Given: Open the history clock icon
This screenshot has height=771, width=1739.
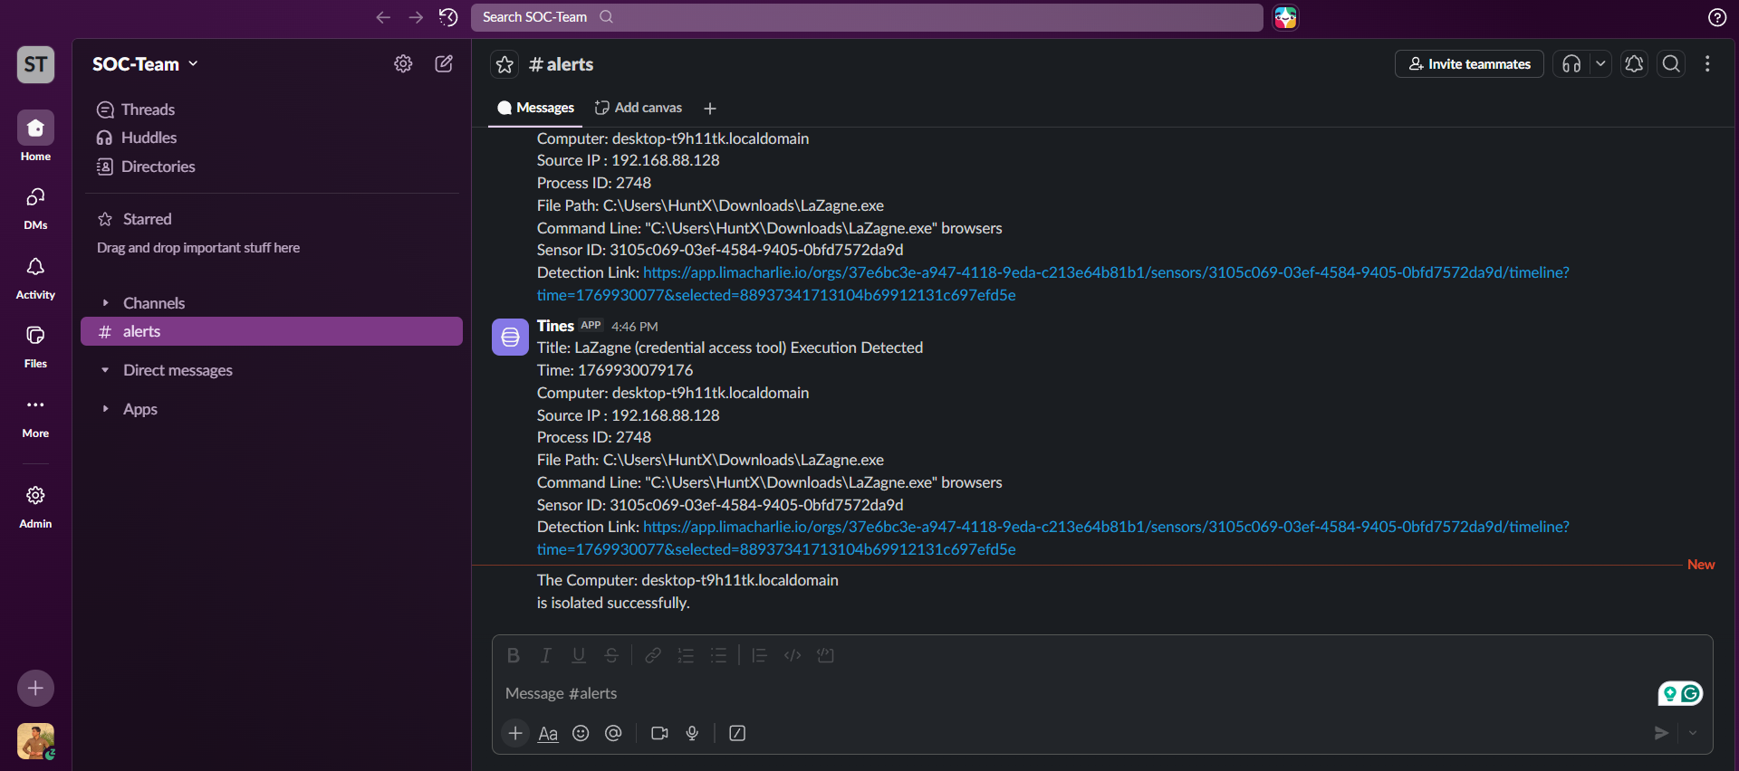Looking at the screenshot, I should click(448, 17).
